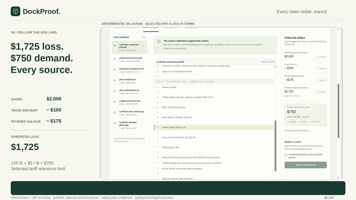This screenshot has height=200, width=356.
Task: Click the app page vertical scrollbar thumb
Action: click(338, 111)
